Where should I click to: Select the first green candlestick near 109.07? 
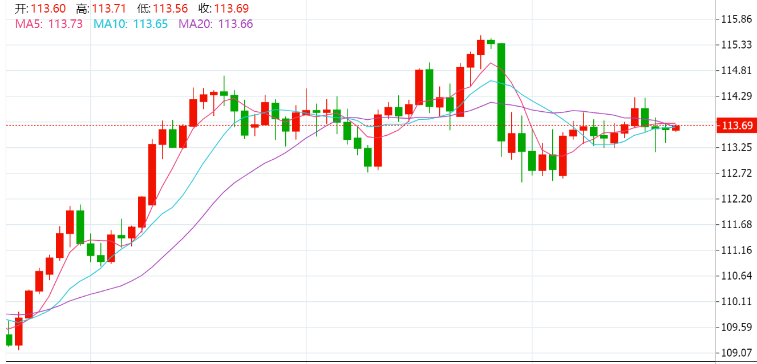click(9, 340)
